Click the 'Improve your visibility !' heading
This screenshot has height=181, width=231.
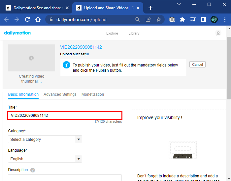(160, 117)
